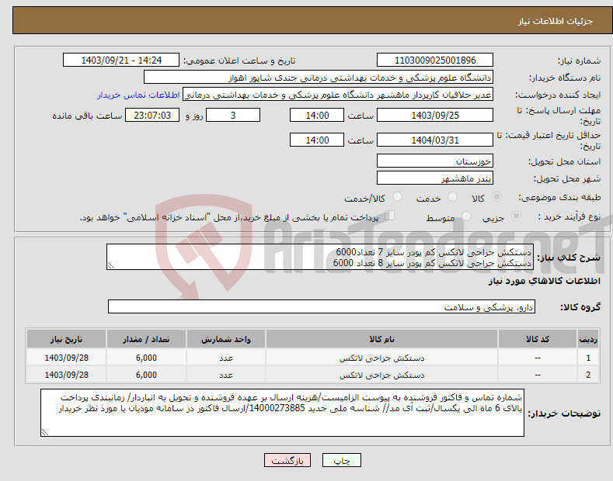Click the واحد شمارش column header
Viewport: 613px width, 481px height.
pos(226,339)
